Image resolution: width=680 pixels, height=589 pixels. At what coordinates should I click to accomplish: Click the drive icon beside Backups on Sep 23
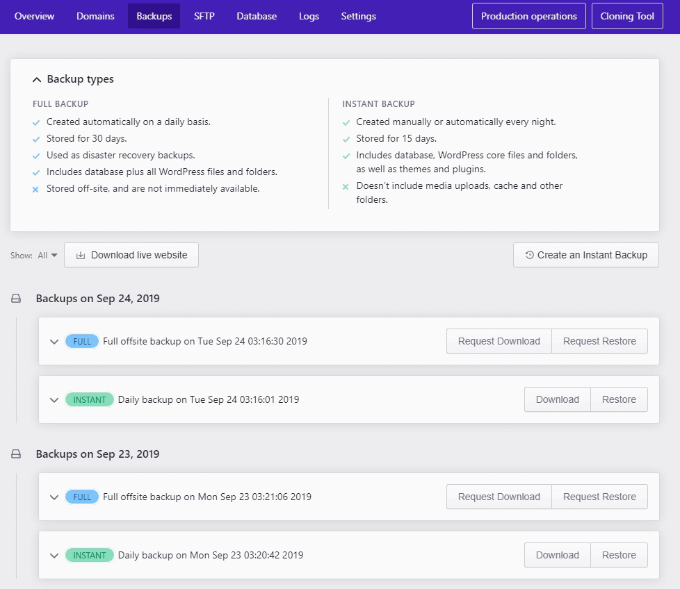(x=16, y=454)
